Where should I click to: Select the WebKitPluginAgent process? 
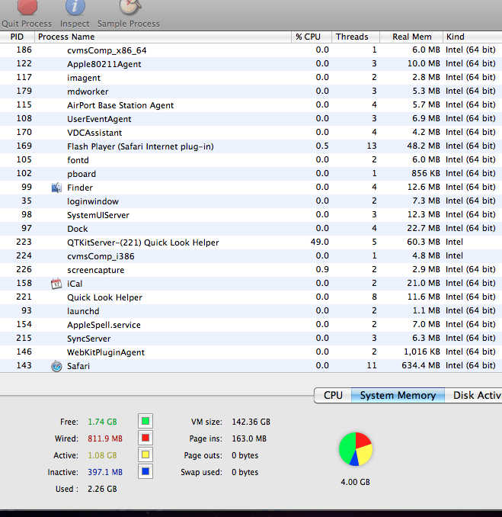tap(251, 352)
